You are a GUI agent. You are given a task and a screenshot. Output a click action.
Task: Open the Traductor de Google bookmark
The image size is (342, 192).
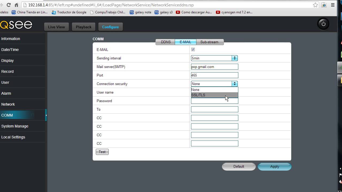(x=69, y=12)
